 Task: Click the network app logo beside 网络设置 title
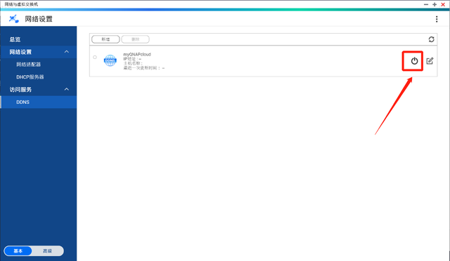pos(14,19)
